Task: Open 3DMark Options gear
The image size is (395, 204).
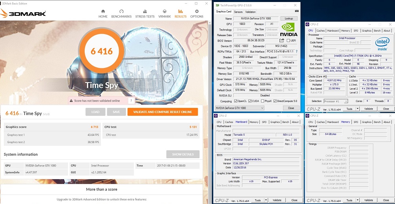Action: (x=197, y=13)
